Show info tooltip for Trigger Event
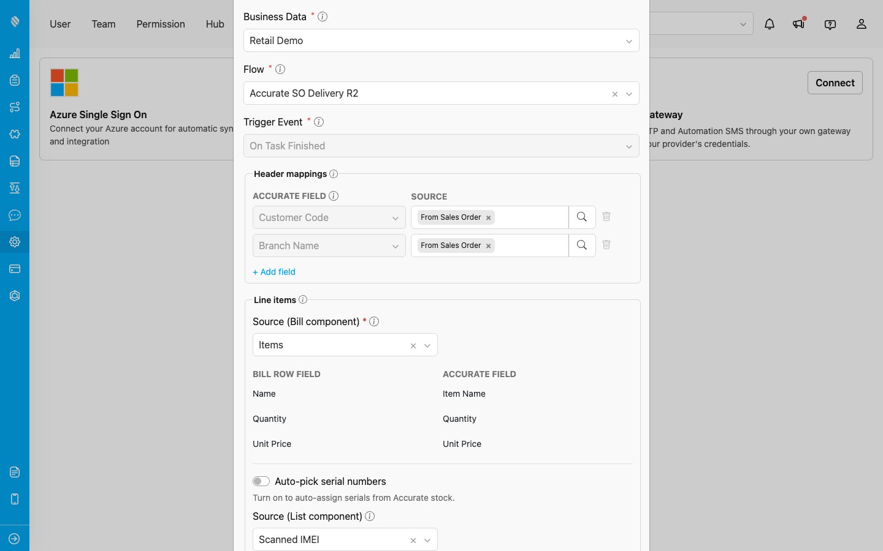 [x=319, y=122]
